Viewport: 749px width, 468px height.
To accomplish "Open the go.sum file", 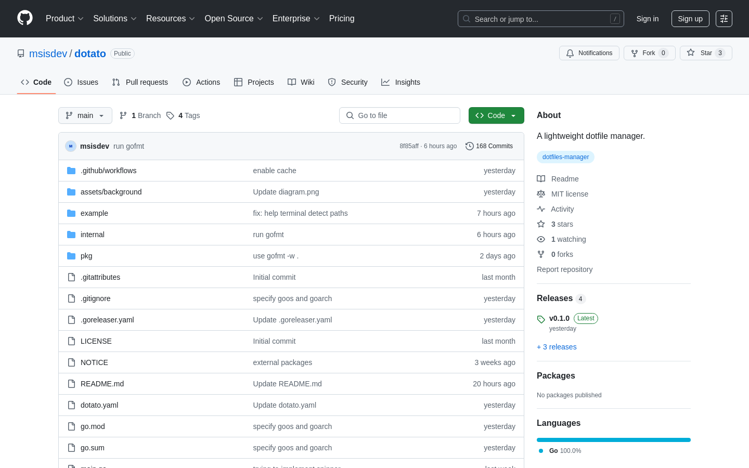I will point(93,448).
